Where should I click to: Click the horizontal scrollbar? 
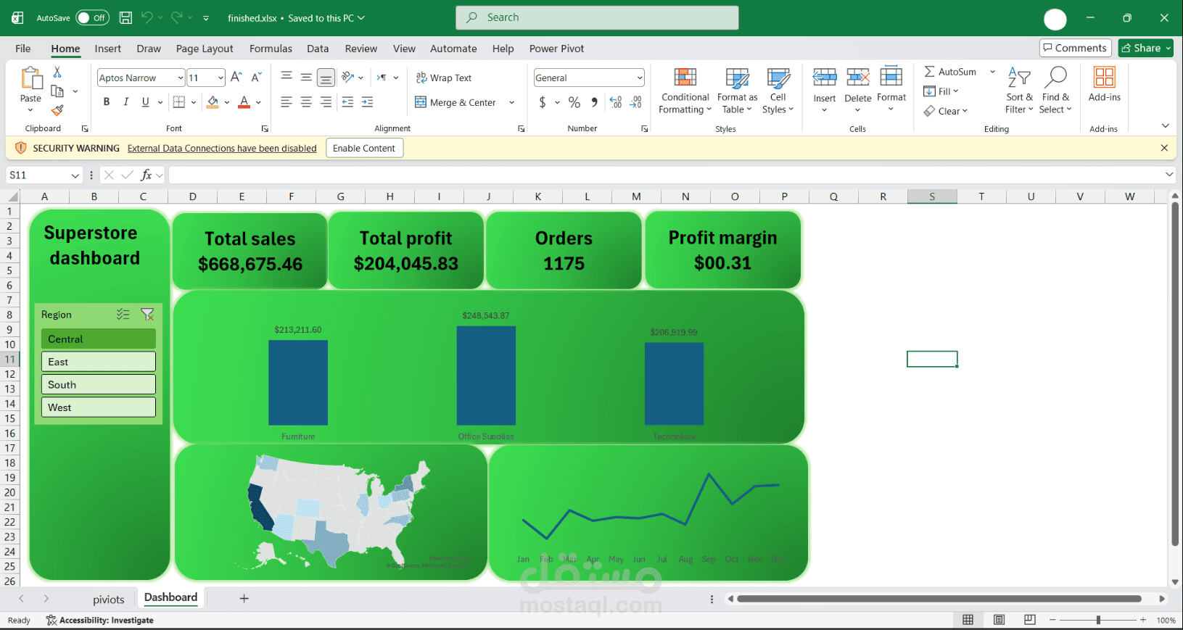(939, 599)
